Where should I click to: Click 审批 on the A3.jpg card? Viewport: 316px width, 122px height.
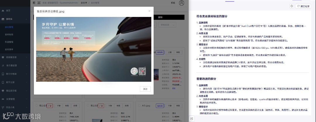[178, 106]
